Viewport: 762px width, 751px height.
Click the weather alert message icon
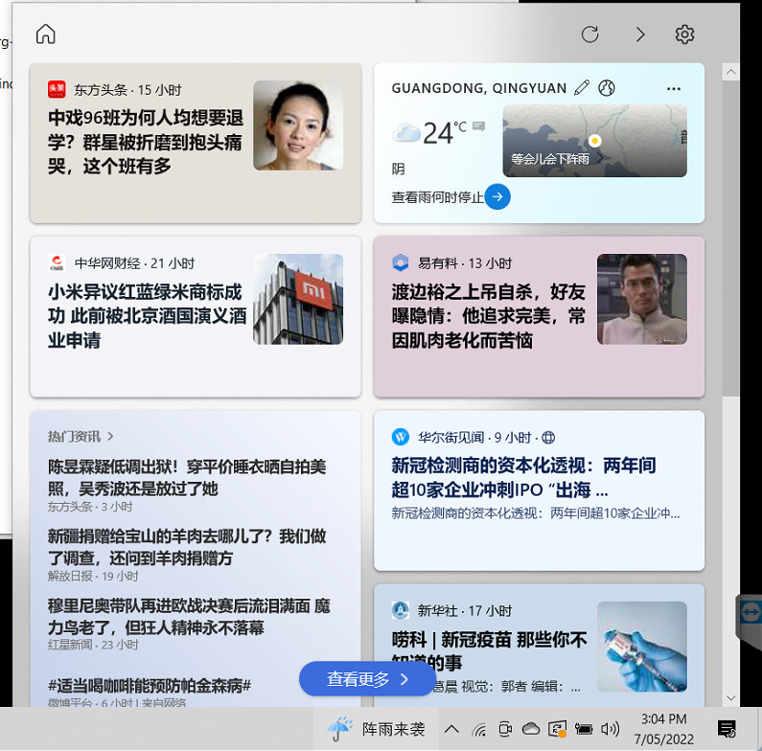pos(478,126)
